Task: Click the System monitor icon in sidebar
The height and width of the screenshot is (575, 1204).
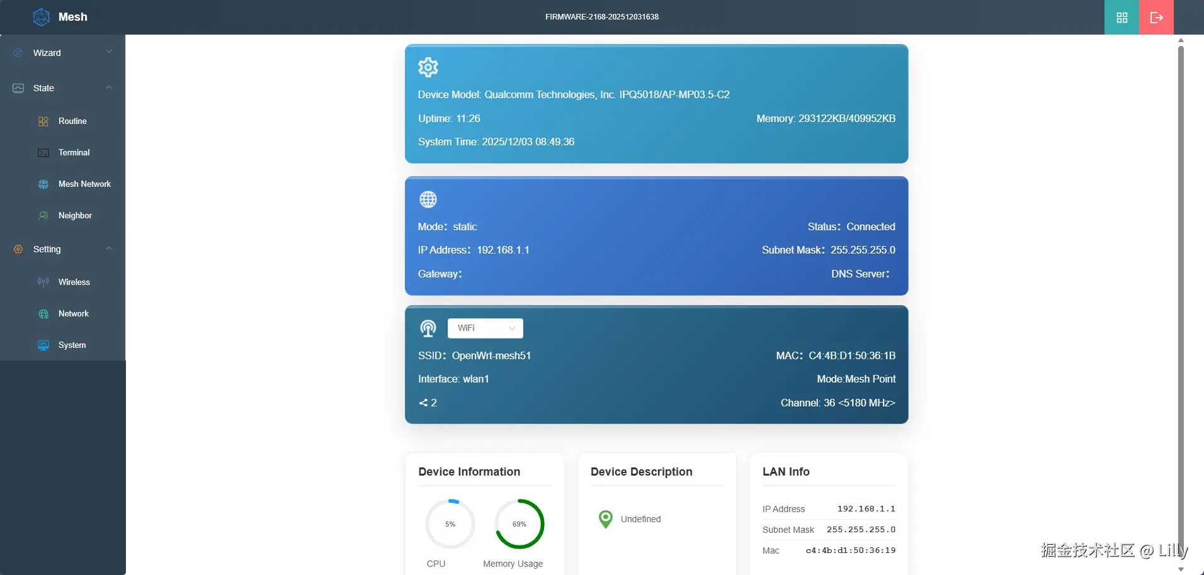Action: (43, 345)
